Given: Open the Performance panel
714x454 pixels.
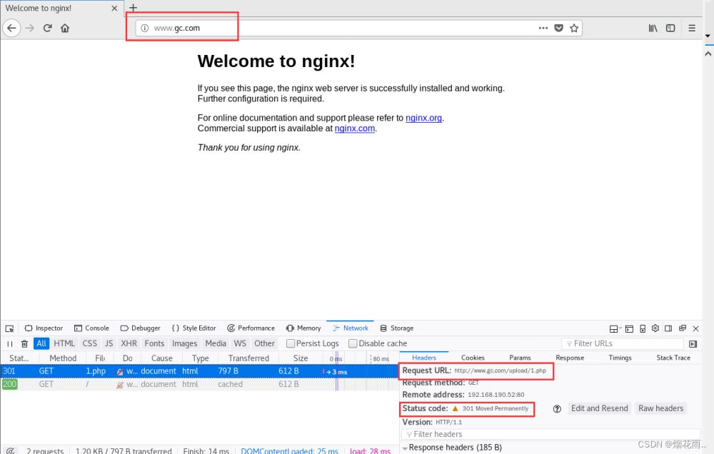Looking at the screenshot, I should pos(251,328).
